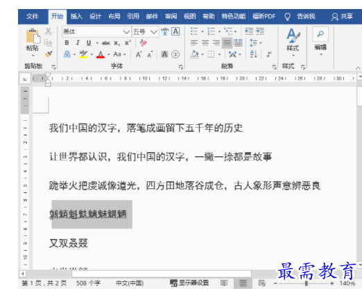Click the Share button
This screenshot has height=293, width=362.
coord(342,17)
